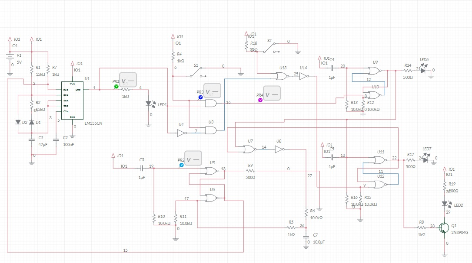Click the U7 NOR gate
This screenshot has width=472, height=263.
pos(249,149)
